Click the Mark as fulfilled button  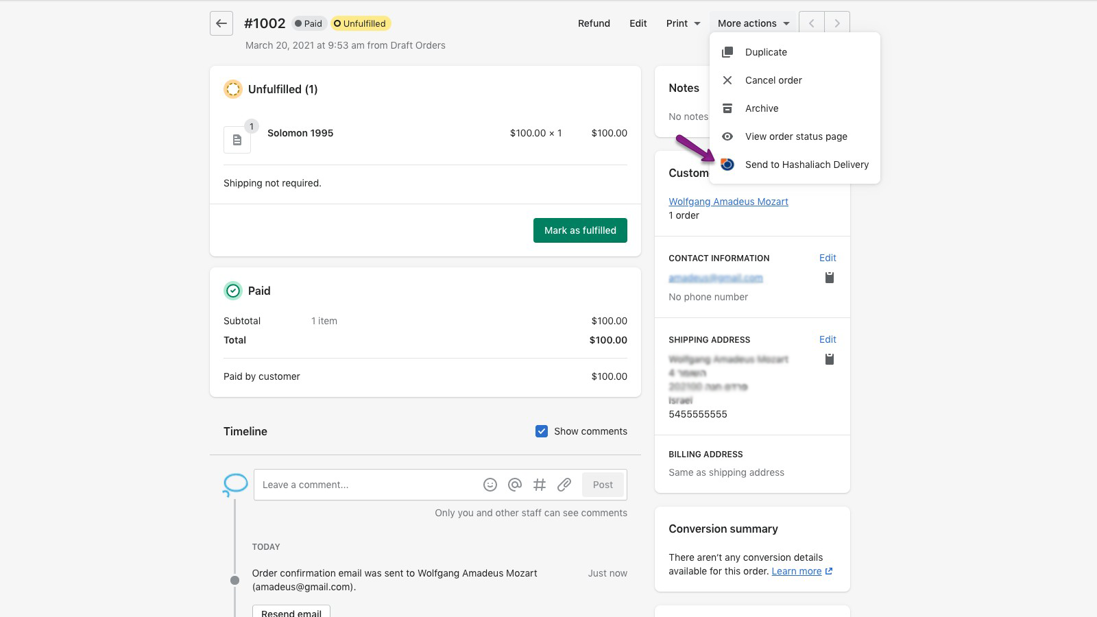click(580, 230)
